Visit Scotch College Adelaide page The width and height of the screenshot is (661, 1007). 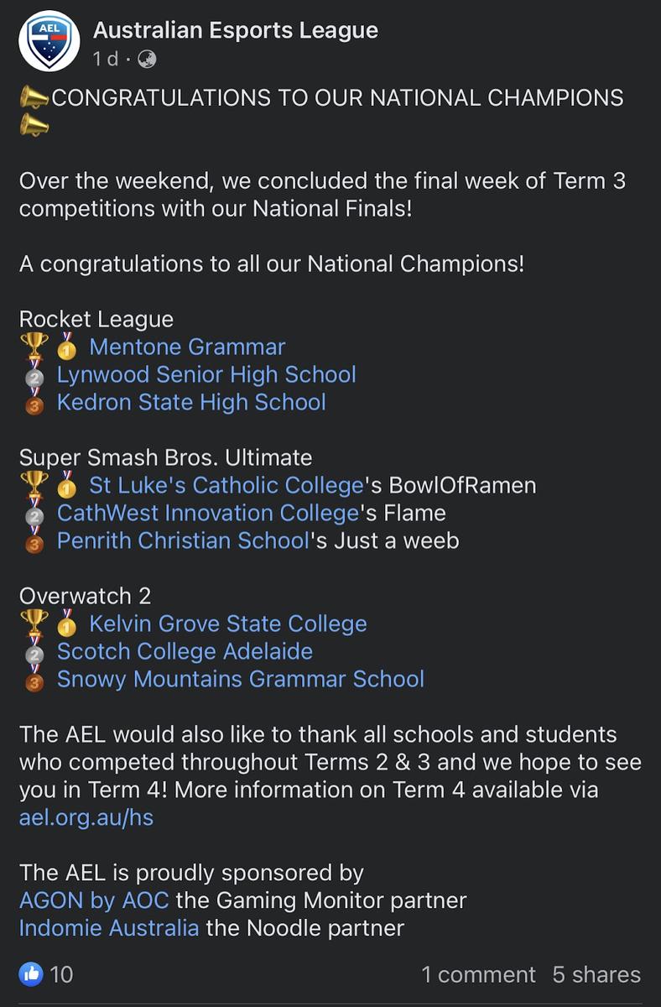click(185, 651)
